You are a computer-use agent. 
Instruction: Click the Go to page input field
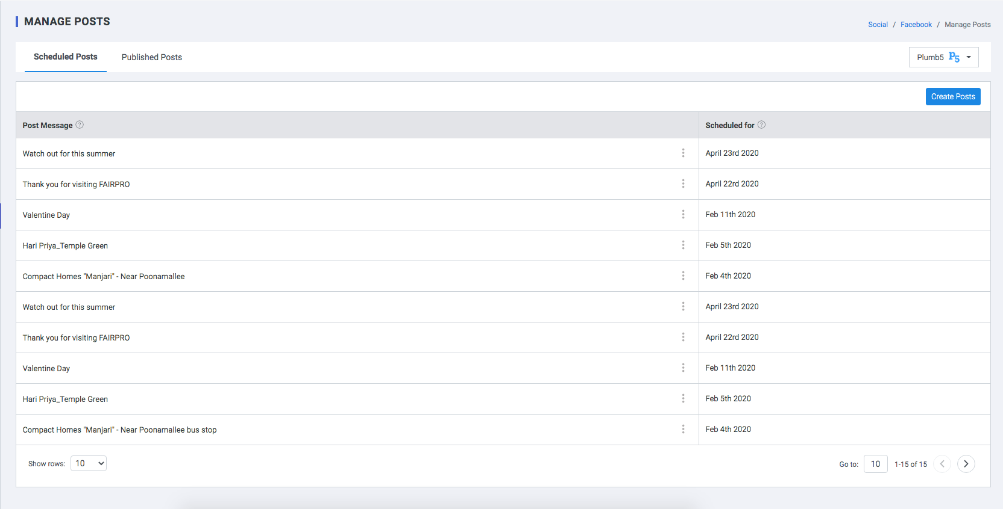coord(876,464)
